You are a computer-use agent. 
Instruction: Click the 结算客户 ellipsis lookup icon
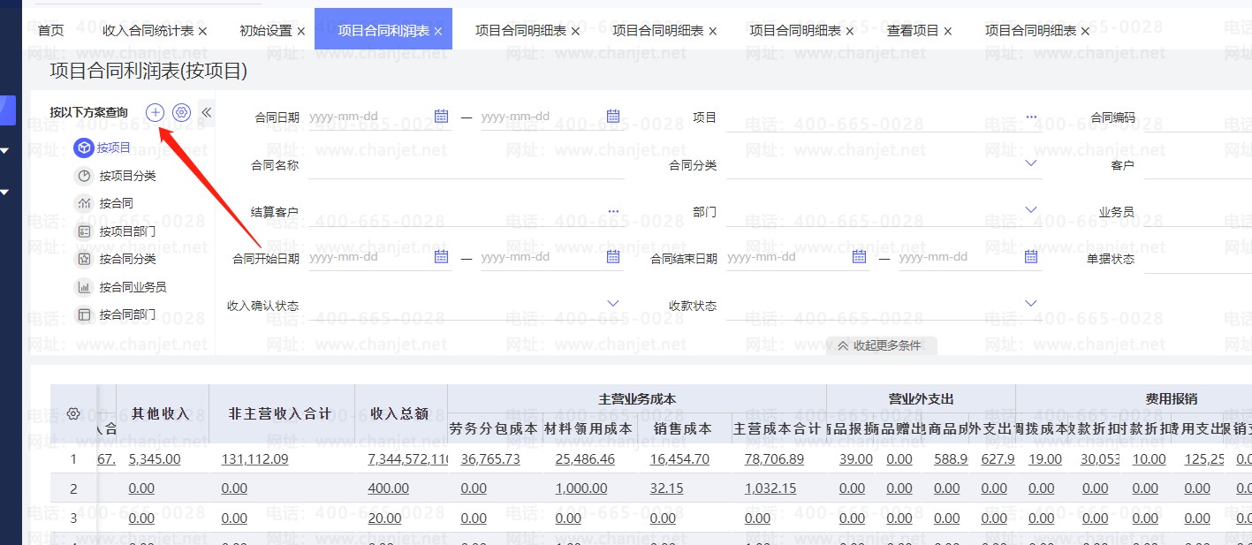click(613, 211)
